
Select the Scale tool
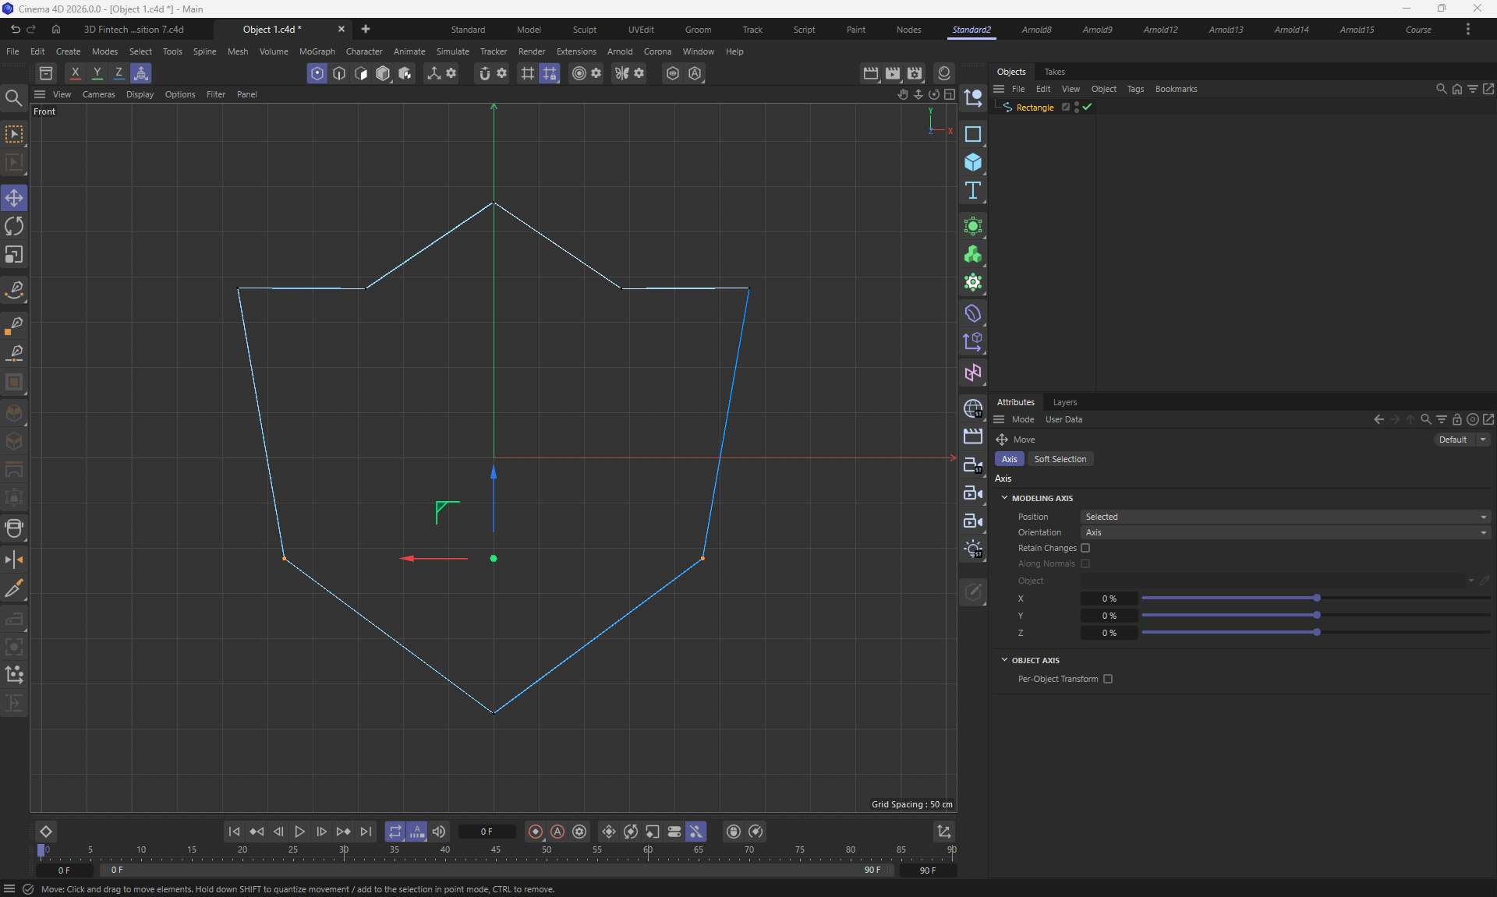tap(14, 255)
